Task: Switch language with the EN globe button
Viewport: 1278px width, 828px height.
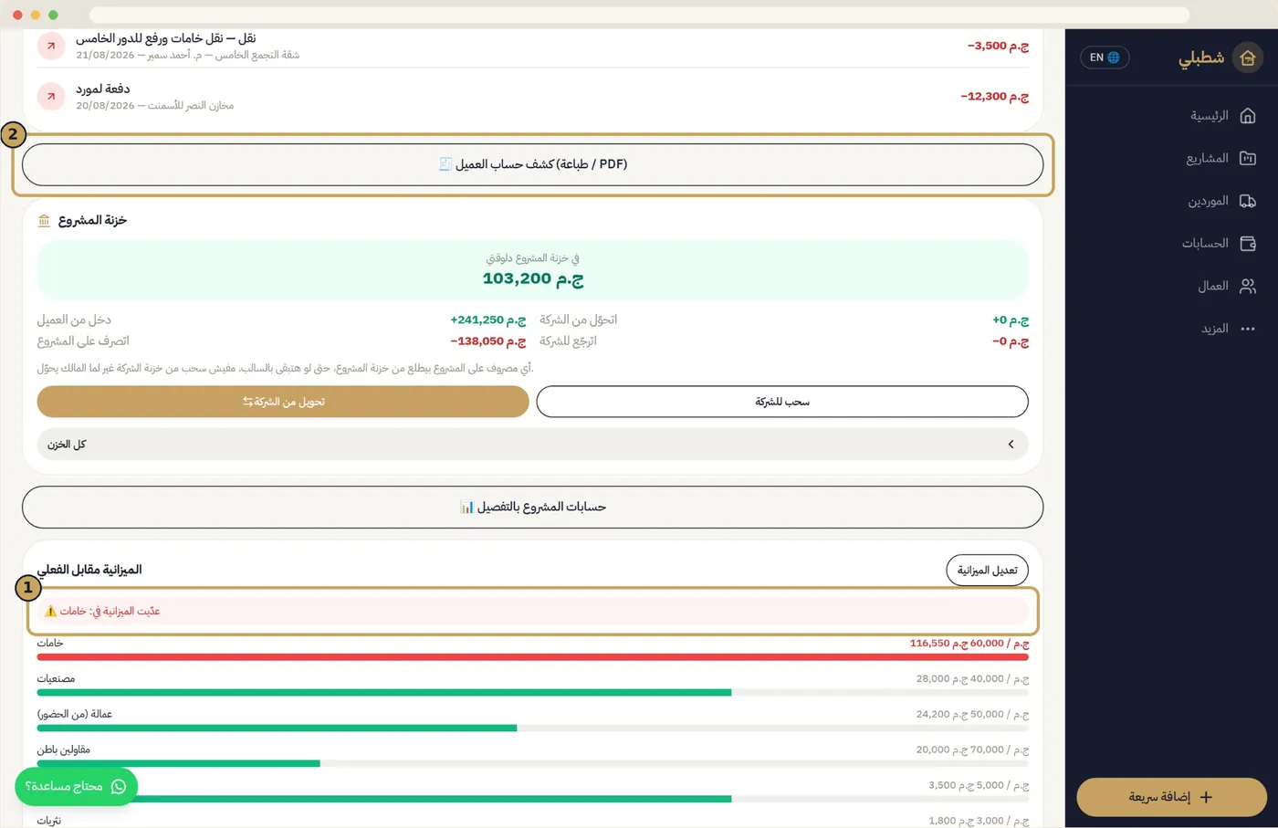Action: click(1105, 58)
